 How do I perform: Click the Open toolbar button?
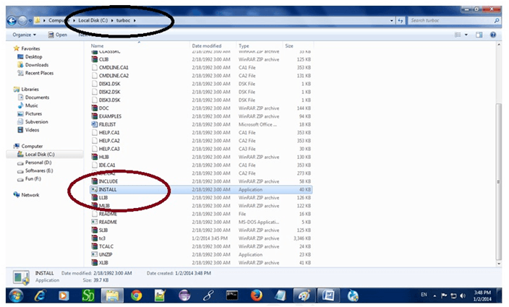58,35
